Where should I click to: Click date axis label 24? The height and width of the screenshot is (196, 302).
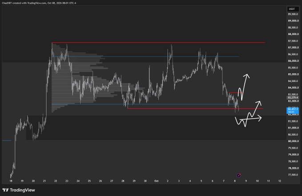(78, 181)
